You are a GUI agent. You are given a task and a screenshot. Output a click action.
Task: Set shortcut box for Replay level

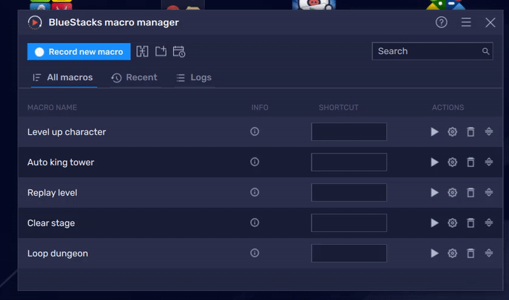[349, 193]
